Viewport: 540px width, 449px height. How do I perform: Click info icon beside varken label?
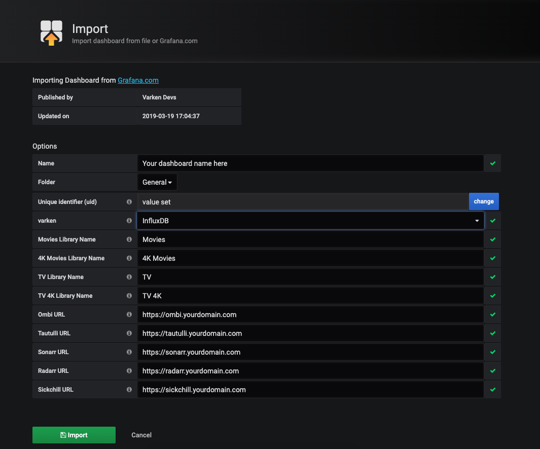click(129, 221)
